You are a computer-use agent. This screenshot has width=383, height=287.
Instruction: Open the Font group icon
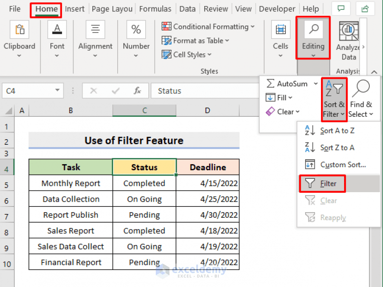[57, 29]
